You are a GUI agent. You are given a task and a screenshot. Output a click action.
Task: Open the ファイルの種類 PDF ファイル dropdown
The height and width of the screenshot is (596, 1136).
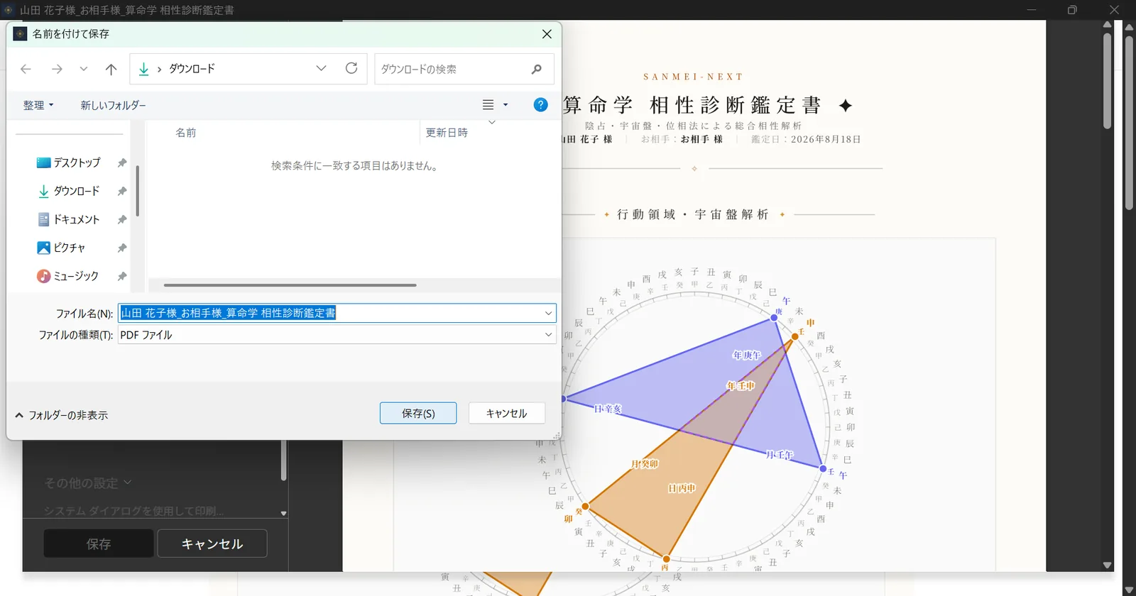coord(337,334)
